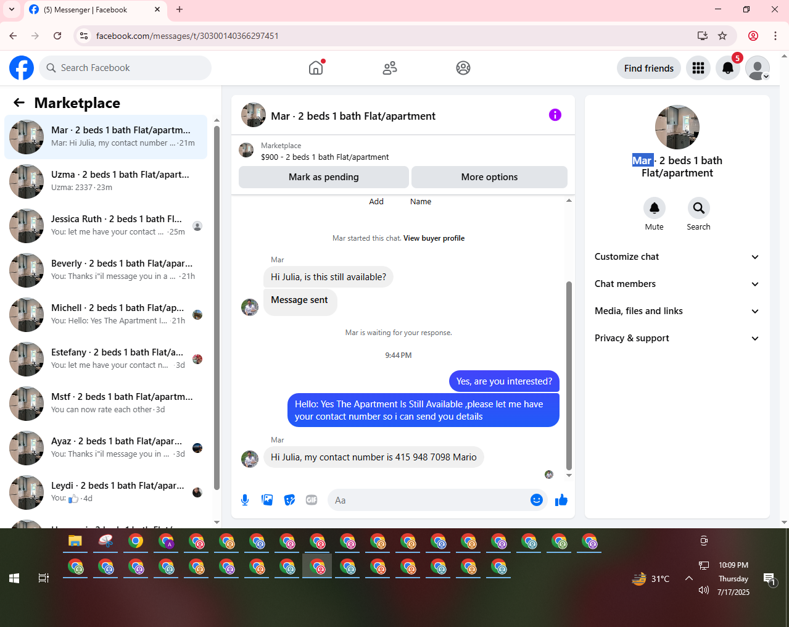
Task: Open the Leydi conversation
Action: [x=106, y=492]
